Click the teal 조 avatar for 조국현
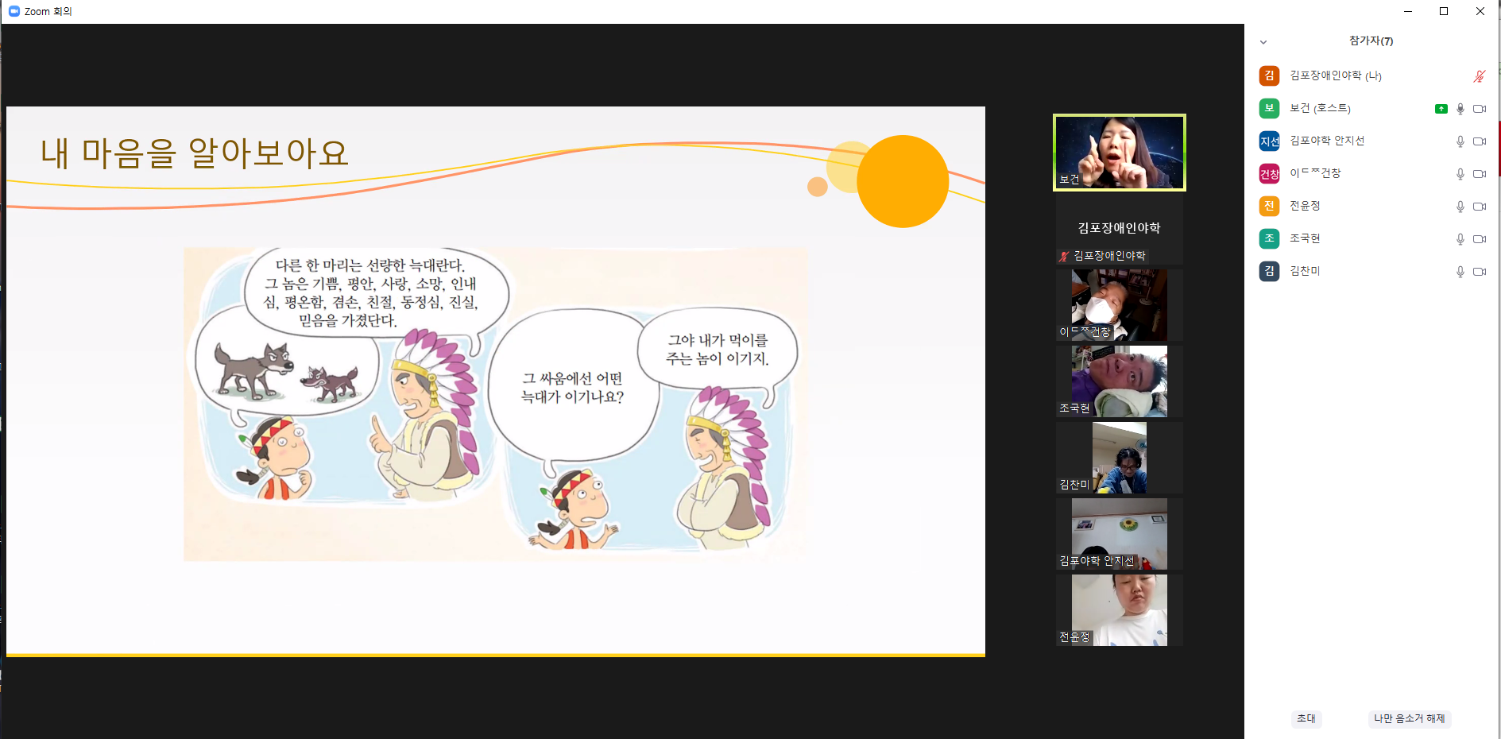 pos(1269,238)
